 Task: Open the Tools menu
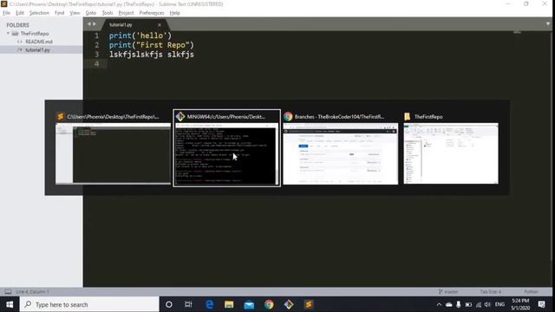108,13
